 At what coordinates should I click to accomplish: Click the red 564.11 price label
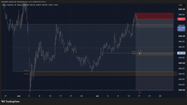181,19
